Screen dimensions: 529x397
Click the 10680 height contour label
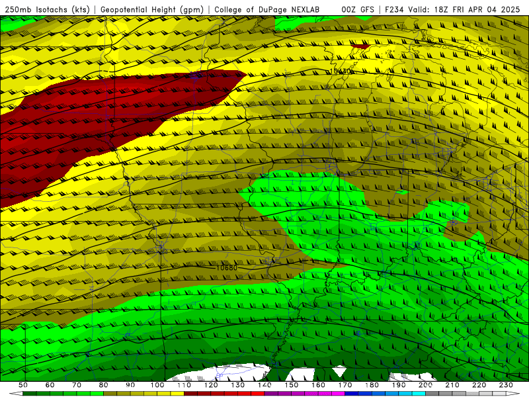pos(227,268)
